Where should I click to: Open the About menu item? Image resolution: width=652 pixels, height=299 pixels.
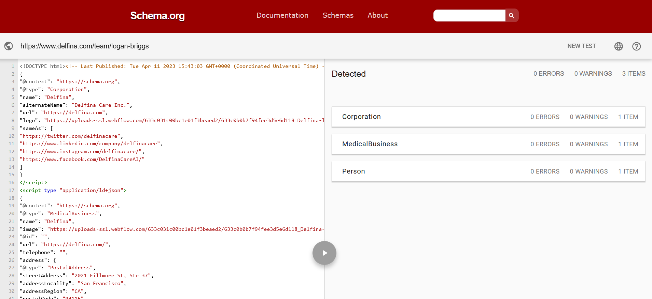click(378, 15)
